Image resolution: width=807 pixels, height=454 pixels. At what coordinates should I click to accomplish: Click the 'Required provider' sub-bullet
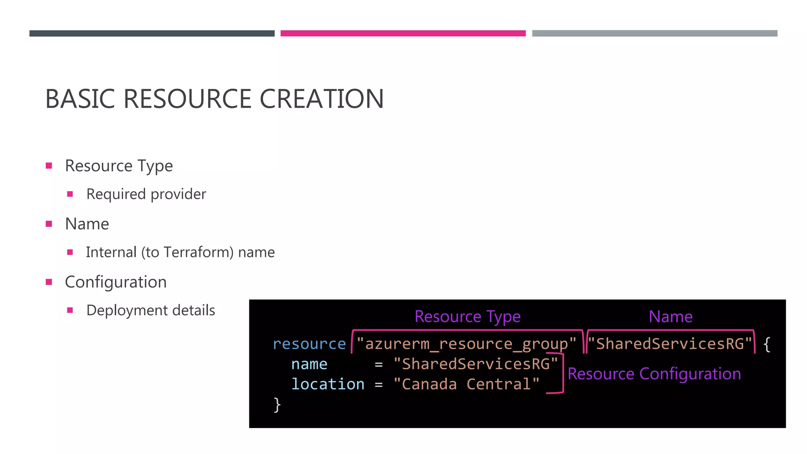point(146,194)
